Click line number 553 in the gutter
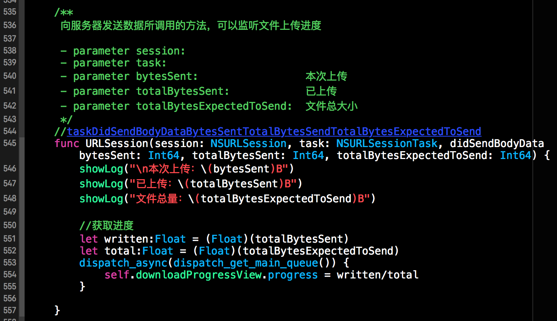The image size is (557, 321). pyautogui.click(x=10, y=263)
